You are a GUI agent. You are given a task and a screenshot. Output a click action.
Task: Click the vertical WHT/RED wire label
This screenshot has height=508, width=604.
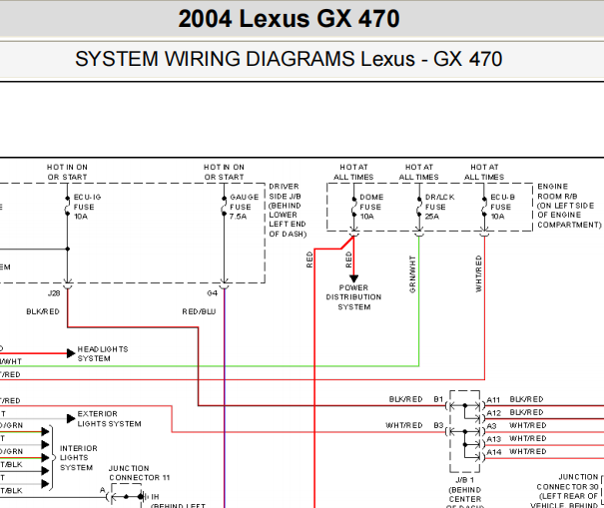pyautogui.click(x=478, y=273)
